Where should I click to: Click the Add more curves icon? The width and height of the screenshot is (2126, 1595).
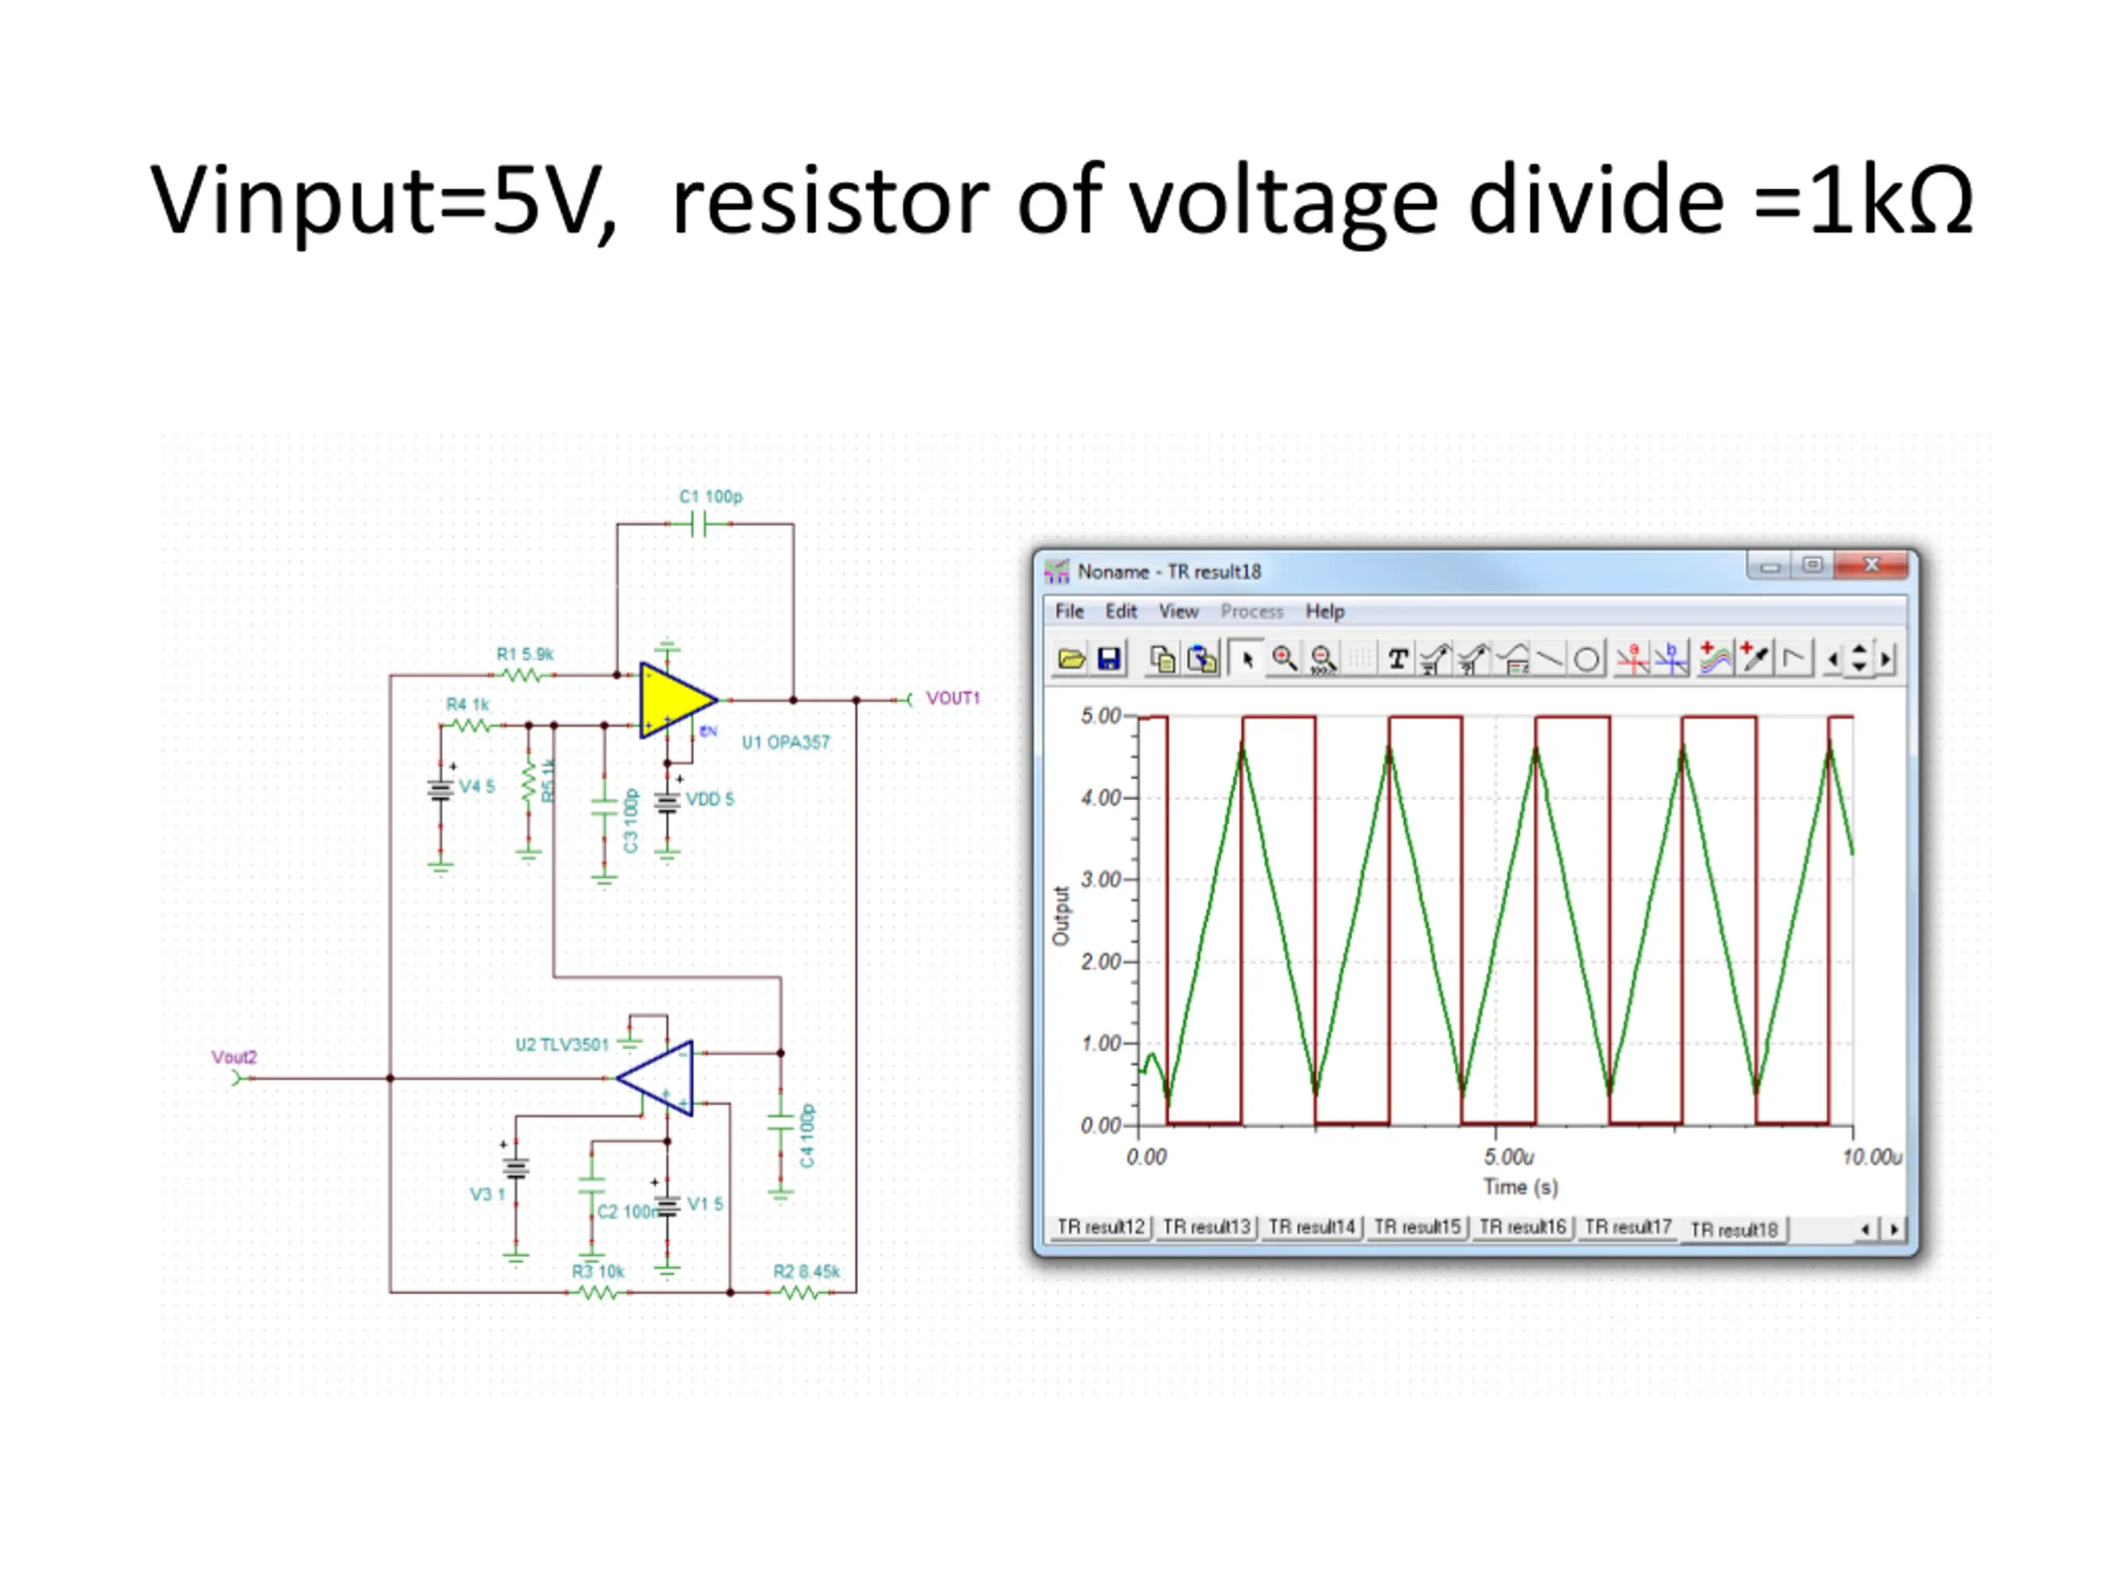(x=1715, y=660)
